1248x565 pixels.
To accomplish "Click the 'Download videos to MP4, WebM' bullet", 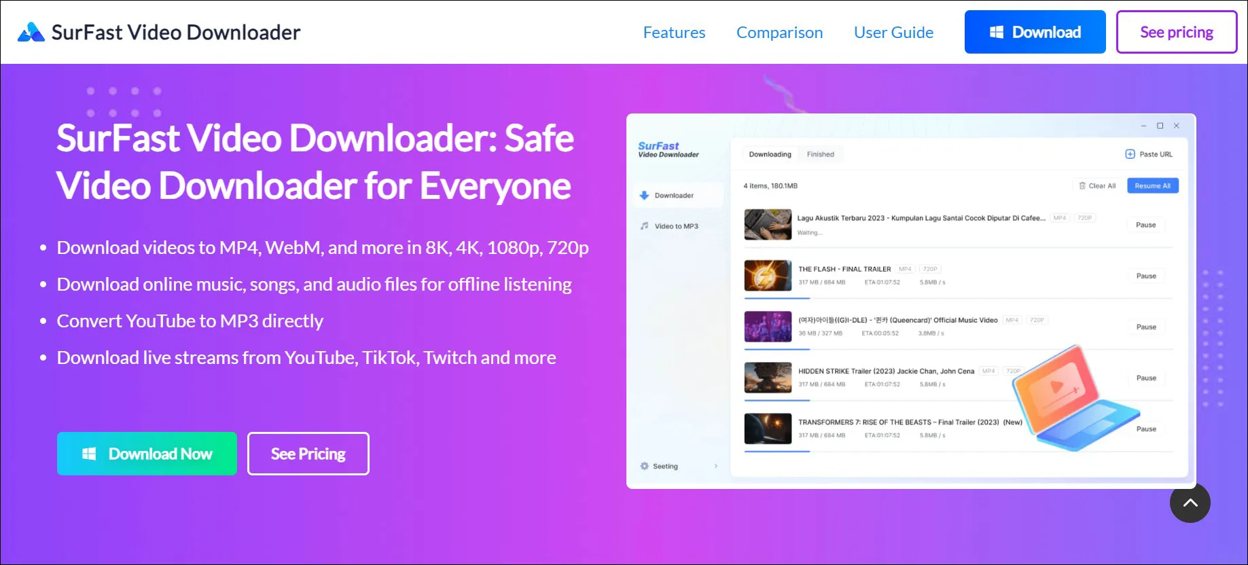I will [x=323, y=247].
